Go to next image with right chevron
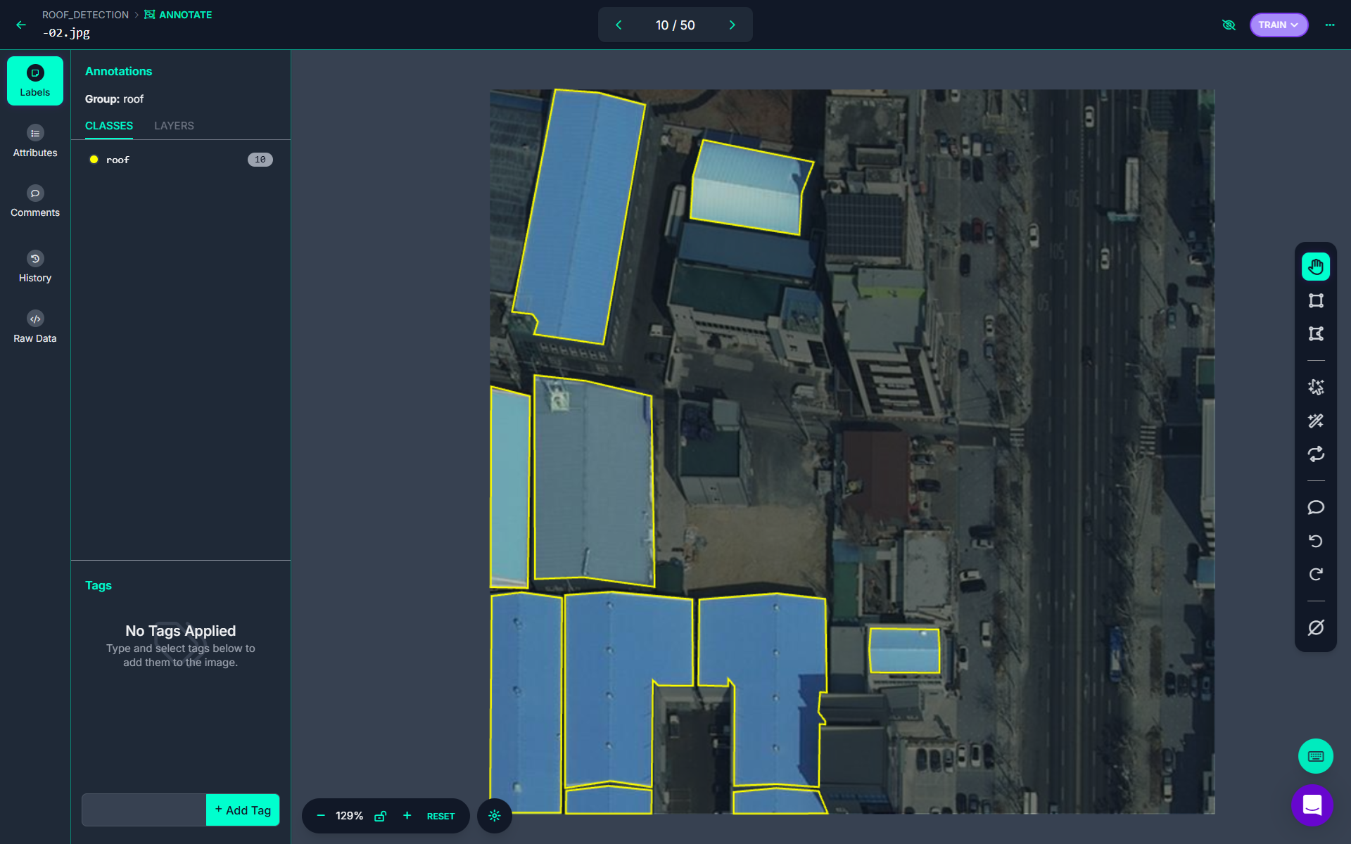This screenshot has width=1351, height=844. 732,25
